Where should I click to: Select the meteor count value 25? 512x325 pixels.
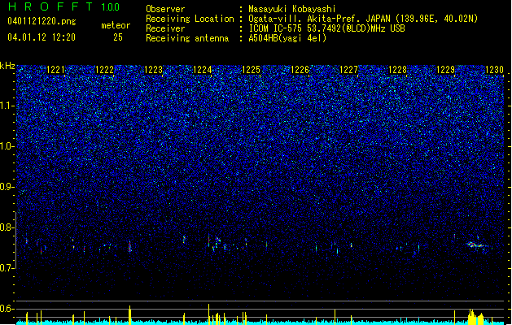118,37
